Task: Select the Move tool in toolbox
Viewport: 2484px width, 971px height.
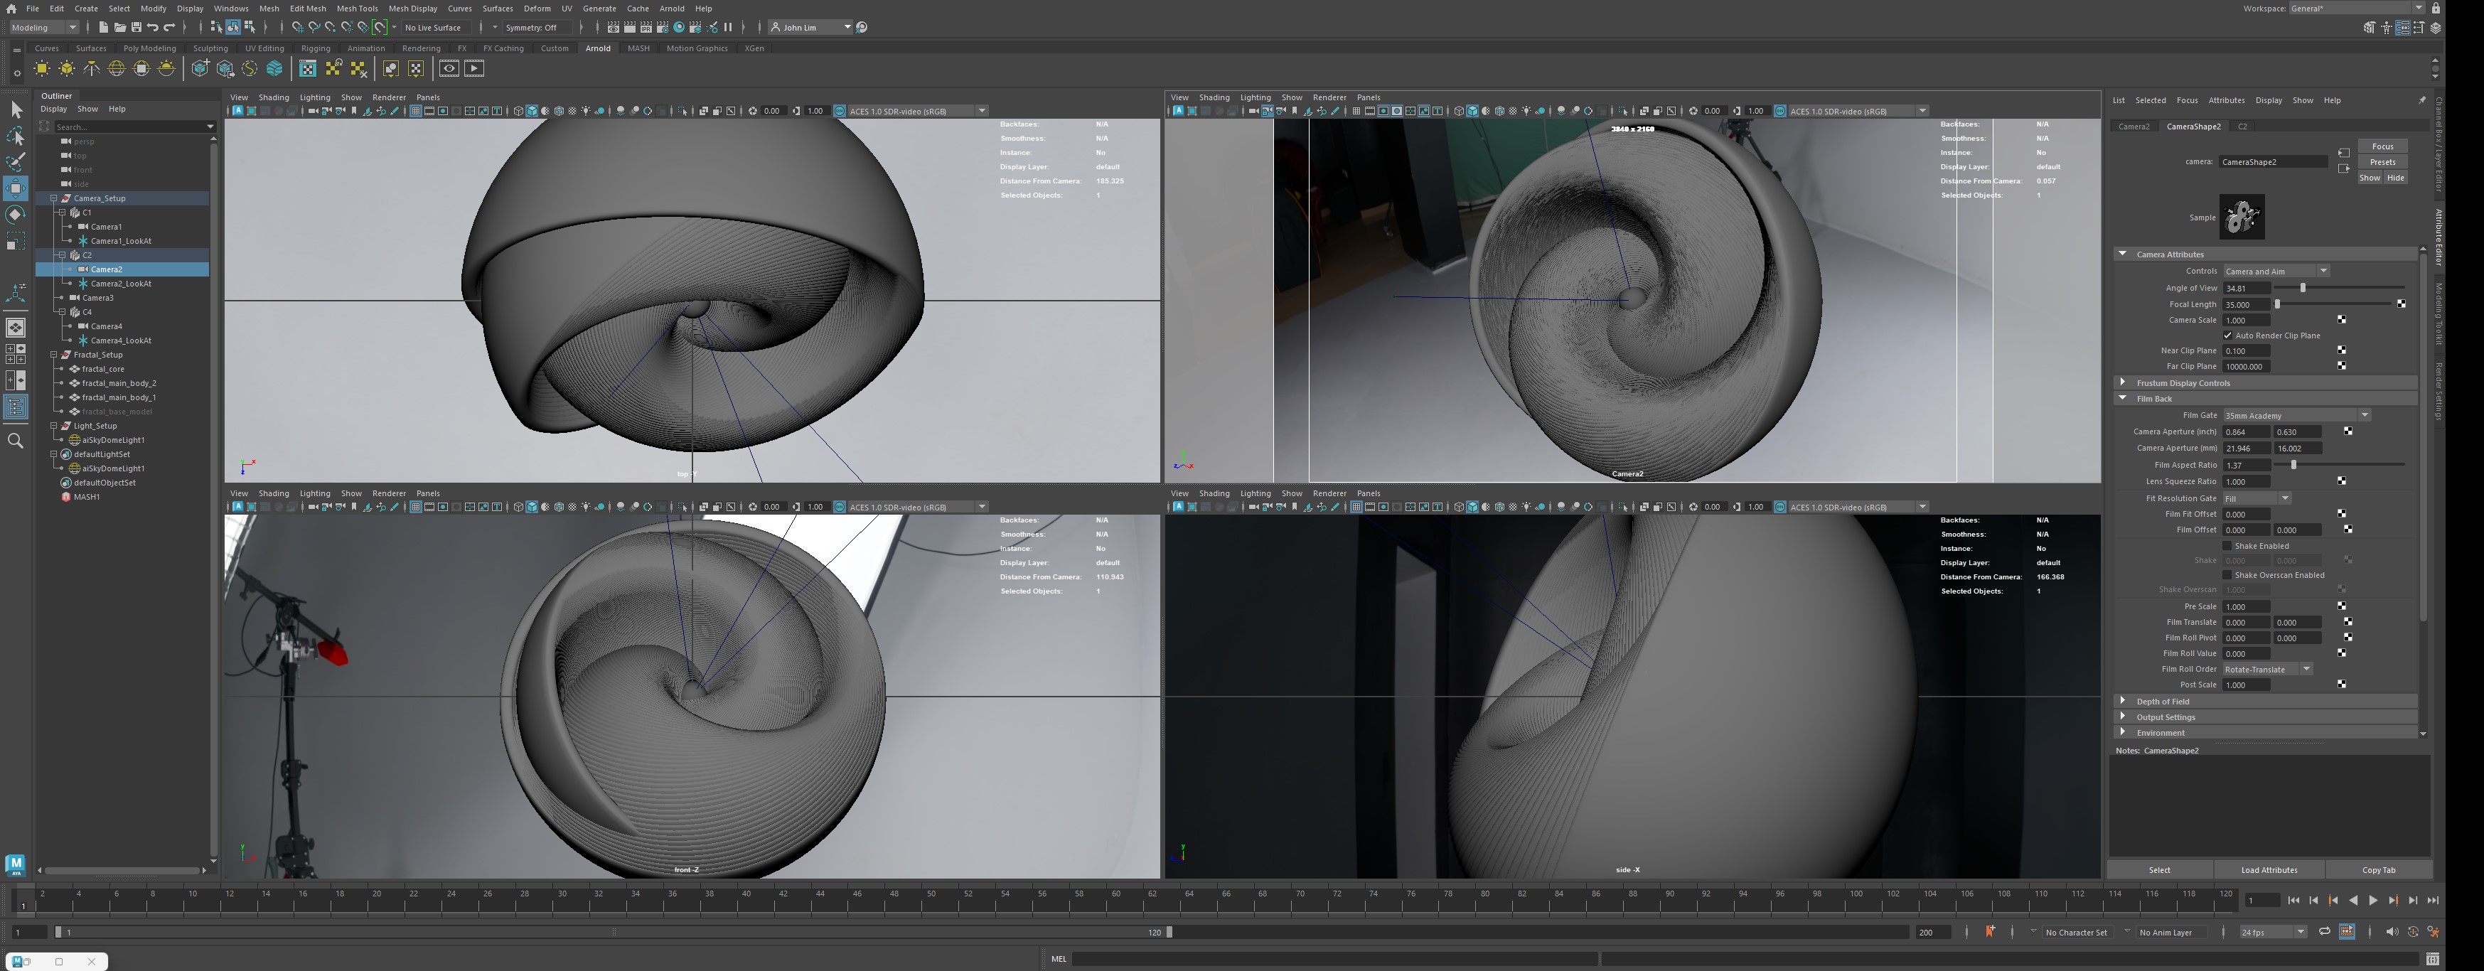Action: [16, 188]
